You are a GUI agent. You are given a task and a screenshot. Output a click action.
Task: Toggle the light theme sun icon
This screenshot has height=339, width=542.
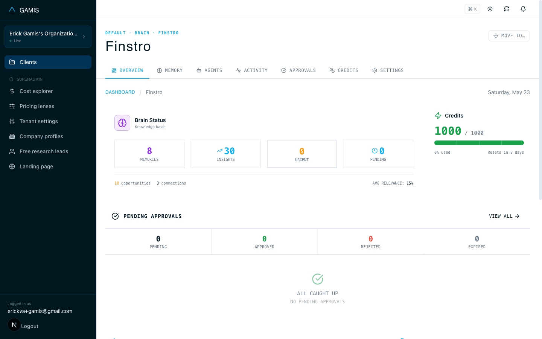click(x=490, y=9)
